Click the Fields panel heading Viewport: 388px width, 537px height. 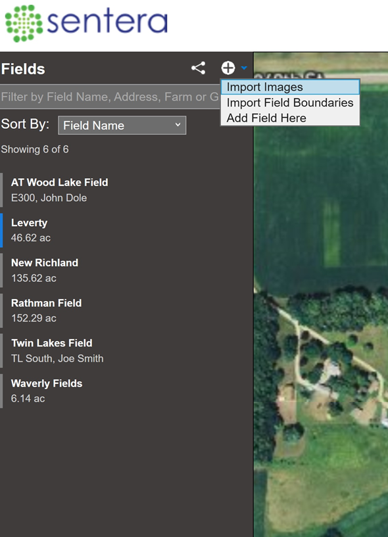point(23,69)
